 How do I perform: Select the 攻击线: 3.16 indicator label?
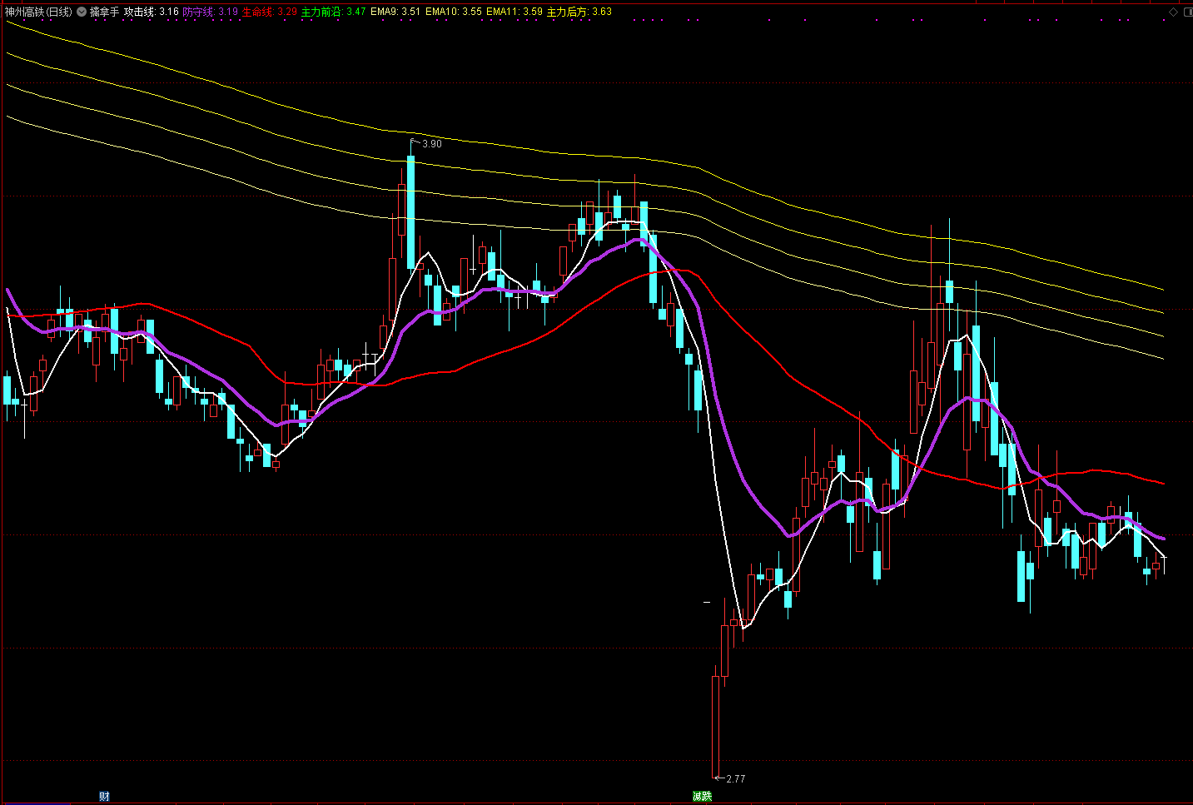point(152,12)
